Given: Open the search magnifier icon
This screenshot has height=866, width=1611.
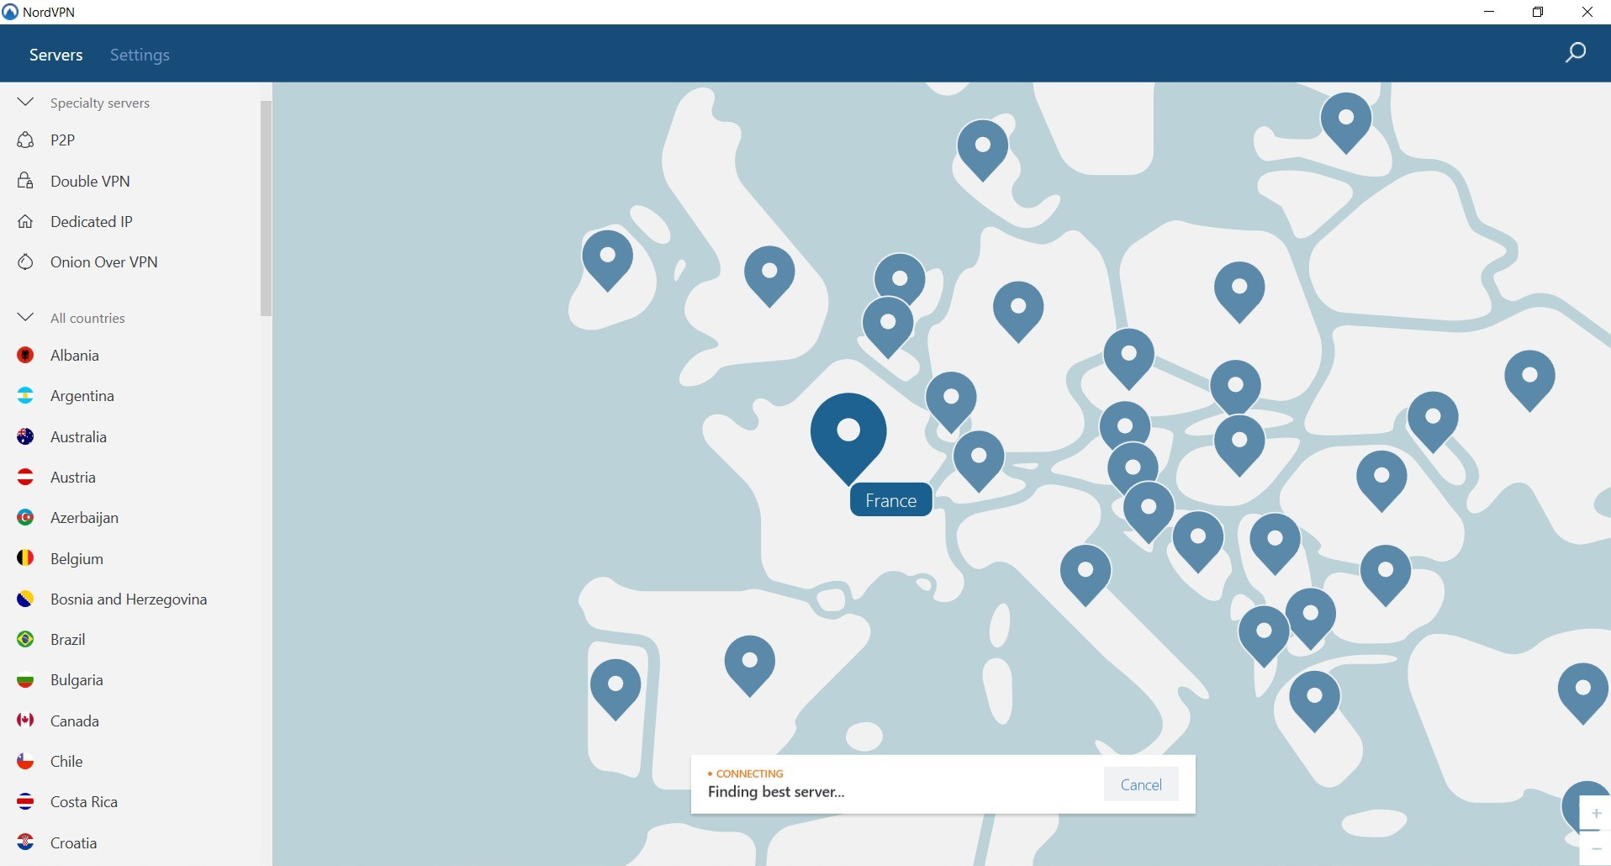Looking at the screenshot, I should [1575, 53].
